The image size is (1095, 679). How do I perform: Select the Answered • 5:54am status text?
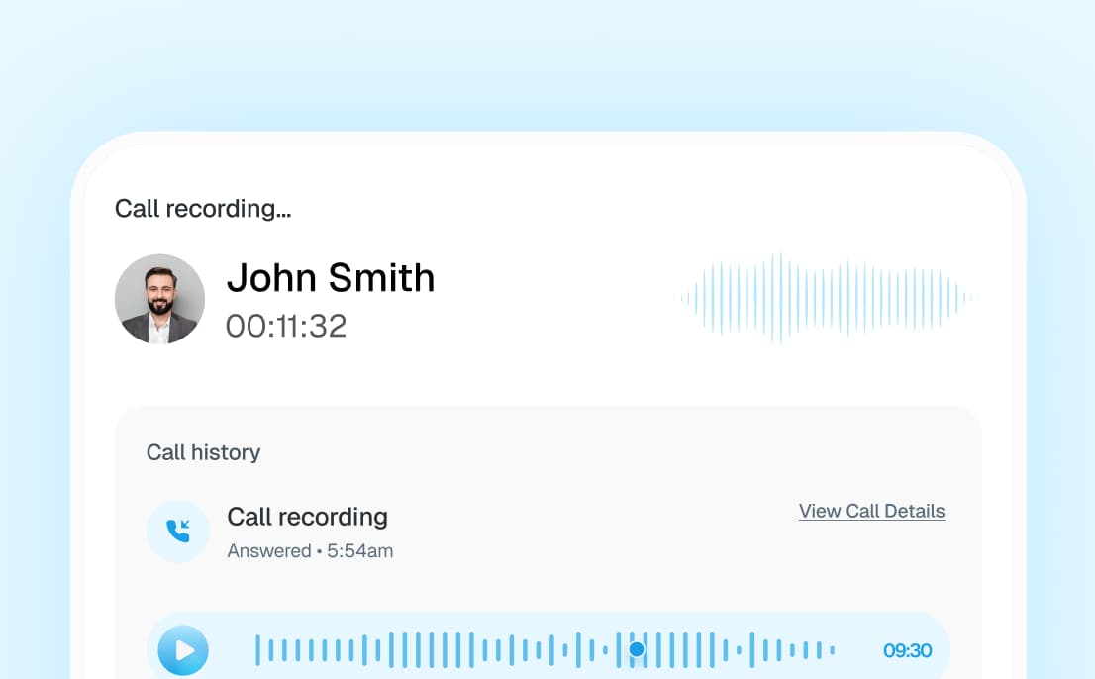click(310, 551)
